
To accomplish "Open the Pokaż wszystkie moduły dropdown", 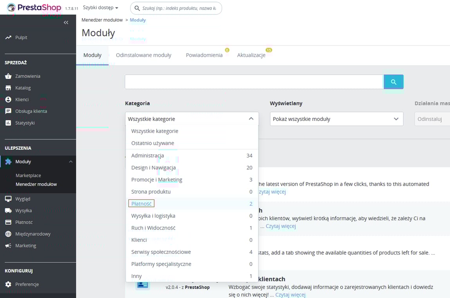I will pyautogui.click(x=337, y=119).
